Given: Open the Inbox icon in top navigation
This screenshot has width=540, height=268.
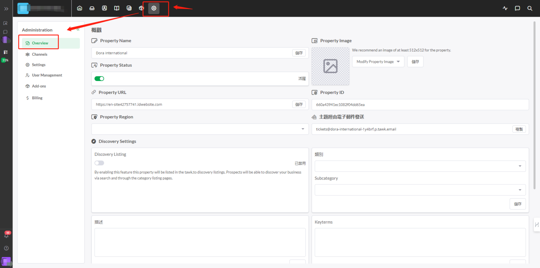Looking at the screenshot, I should 92,8.
